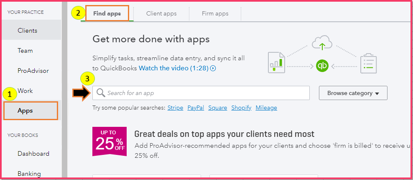Click the Watch the video link
Screen dimensions: 413x180
174,68
